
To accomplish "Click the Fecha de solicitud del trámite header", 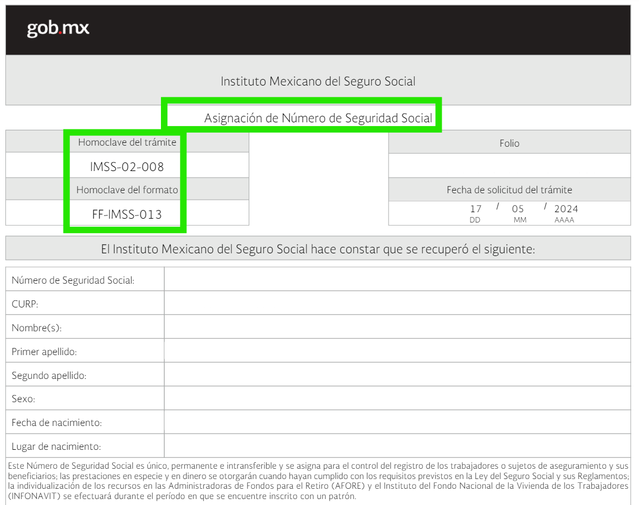I will (x=509, y=189).
